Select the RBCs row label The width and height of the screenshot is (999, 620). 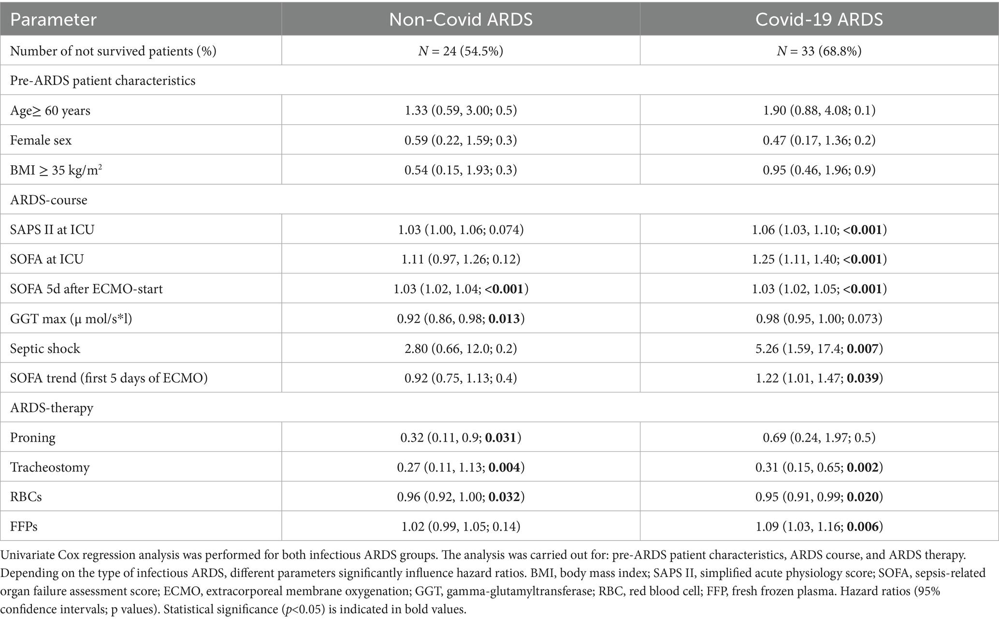pyautogui.click(x=26, y=497)
